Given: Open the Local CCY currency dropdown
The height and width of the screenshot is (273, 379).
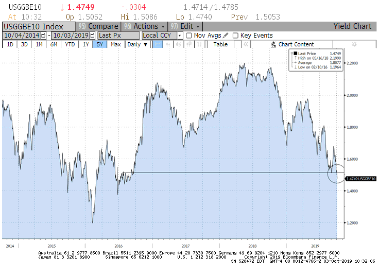Looking at the screenshot, I should pos(162,36).
